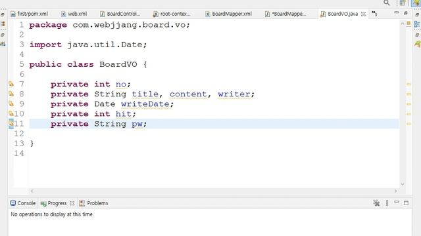Click the horizontal scrollbar left arrow
This screenshot has height=236, width=421.
32,191
